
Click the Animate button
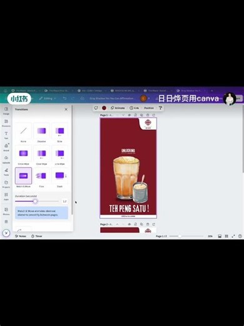click(118, 108)
